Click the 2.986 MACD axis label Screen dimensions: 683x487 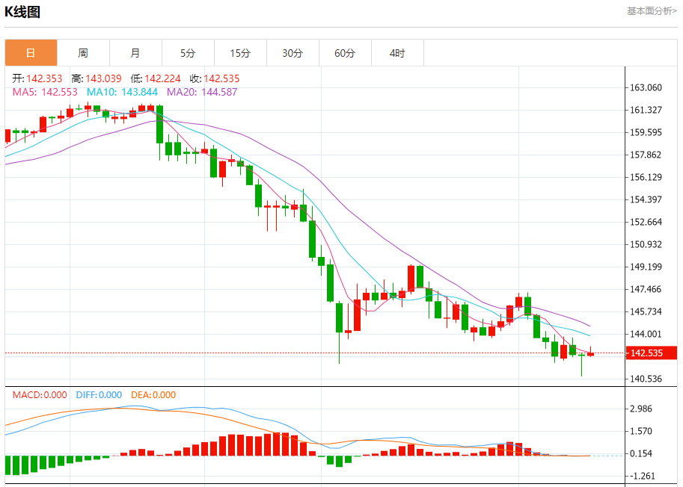641,409
